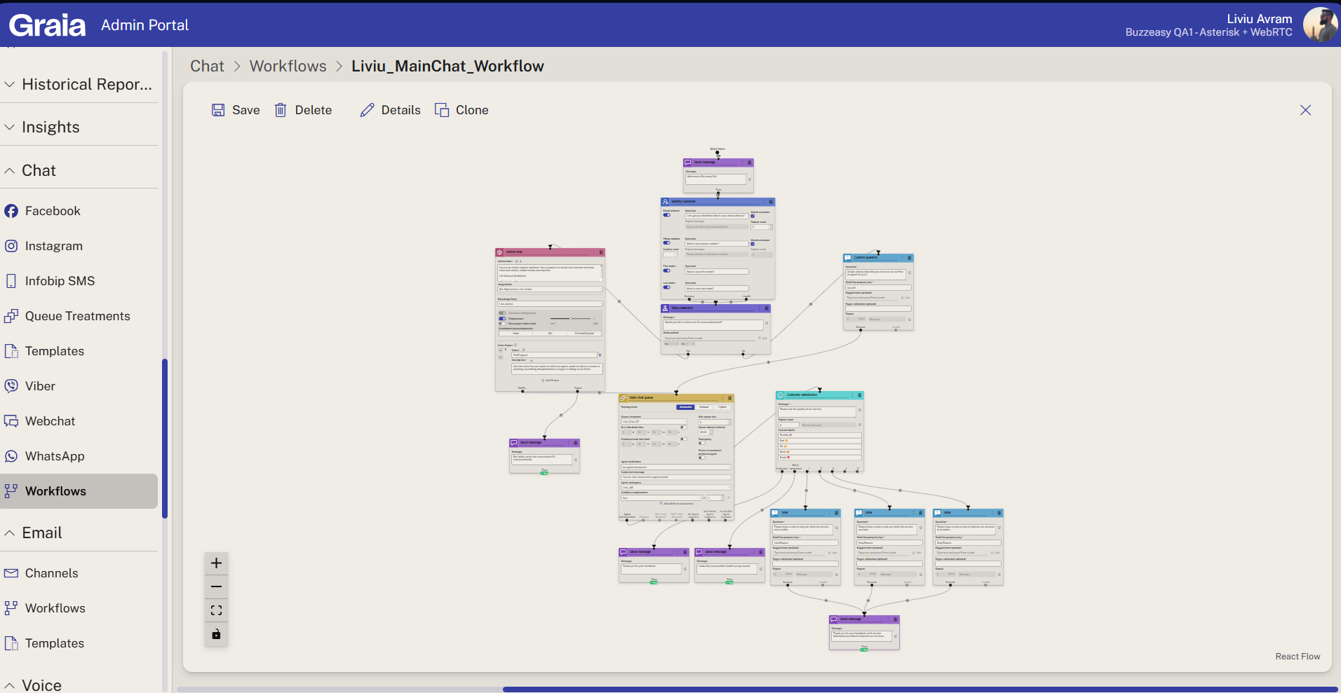Delete the Airline-chat node
1341x693 pixels.
pos(600,252)
